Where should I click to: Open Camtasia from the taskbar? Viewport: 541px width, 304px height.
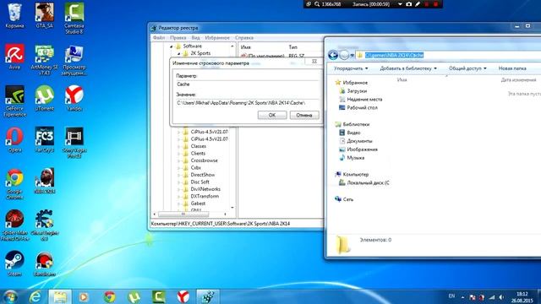[159, 296]
